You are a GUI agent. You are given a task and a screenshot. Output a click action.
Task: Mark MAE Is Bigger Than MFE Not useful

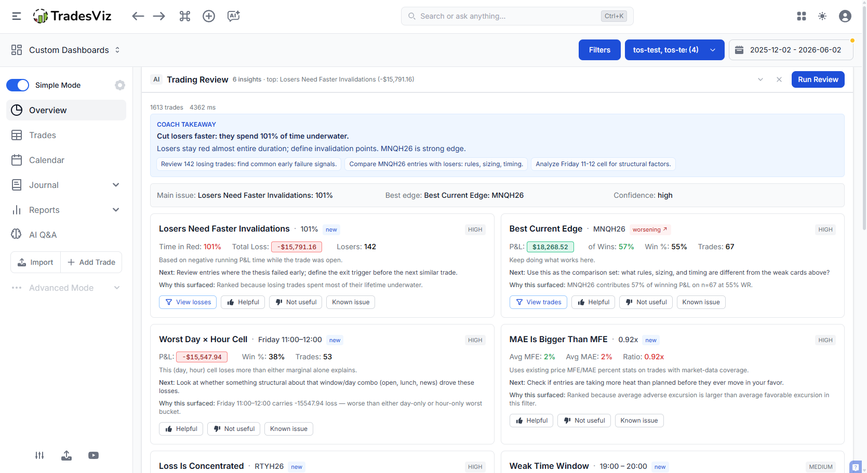pos(584,421)
